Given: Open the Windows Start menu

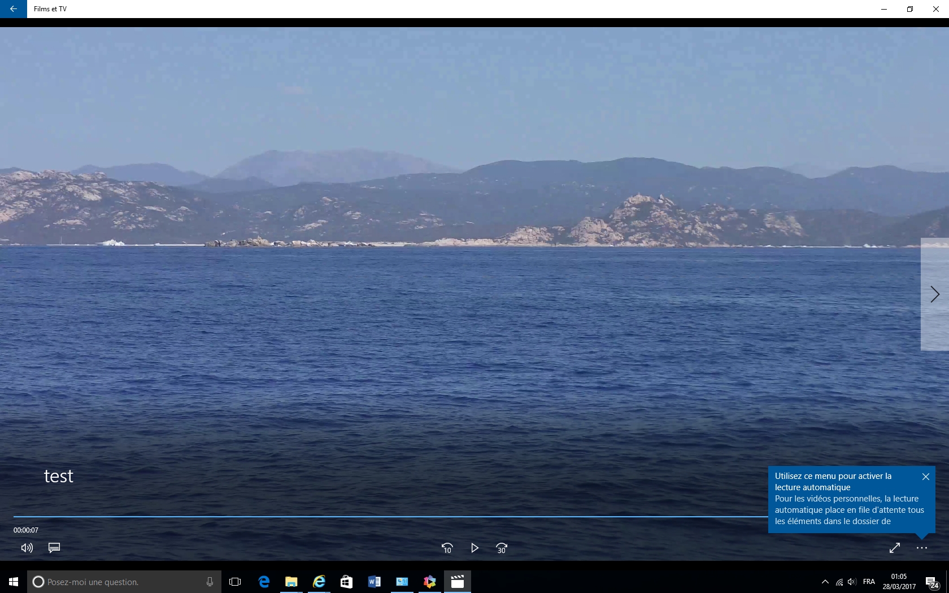Looking at the screenshot, I should coord(14,582).
